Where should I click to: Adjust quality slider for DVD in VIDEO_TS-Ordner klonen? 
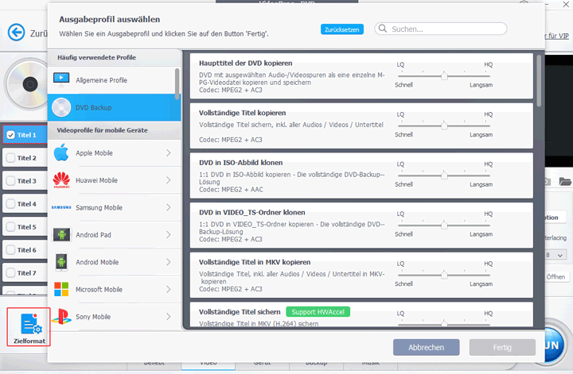[x=444, y=226]
